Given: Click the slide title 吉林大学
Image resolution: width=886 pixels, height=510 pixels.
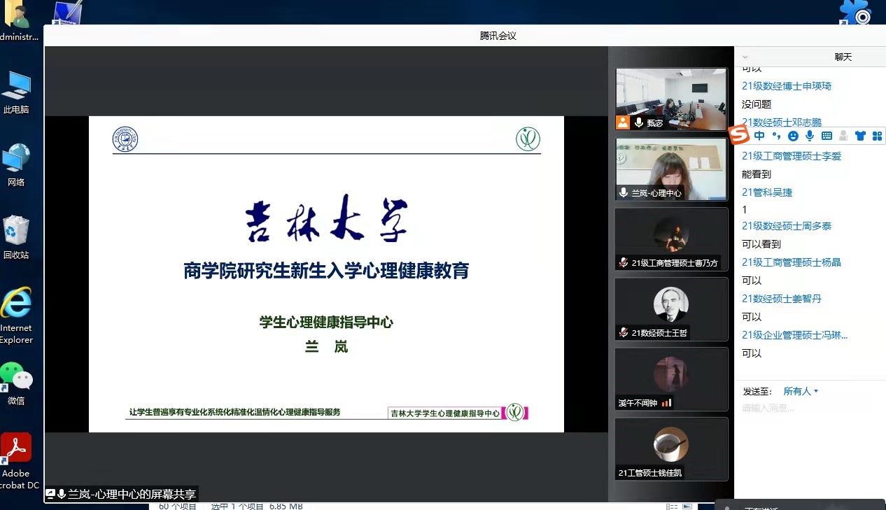Looking at the screenshot, I should [x=326, y=219].
